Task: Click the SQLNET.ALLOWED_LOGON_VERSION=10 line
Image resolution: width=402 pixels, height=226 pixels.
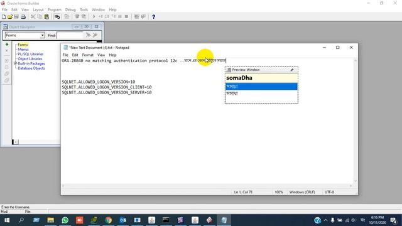Action: point(99,82)
